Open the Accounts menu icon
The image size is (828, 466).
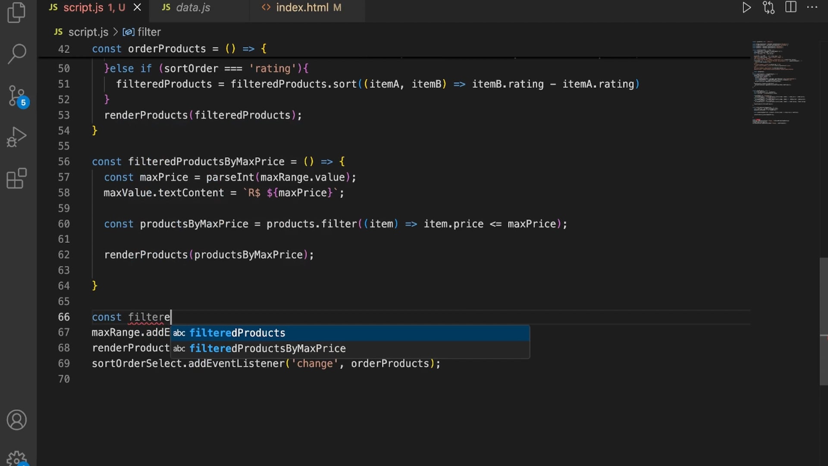pos(17,420)
